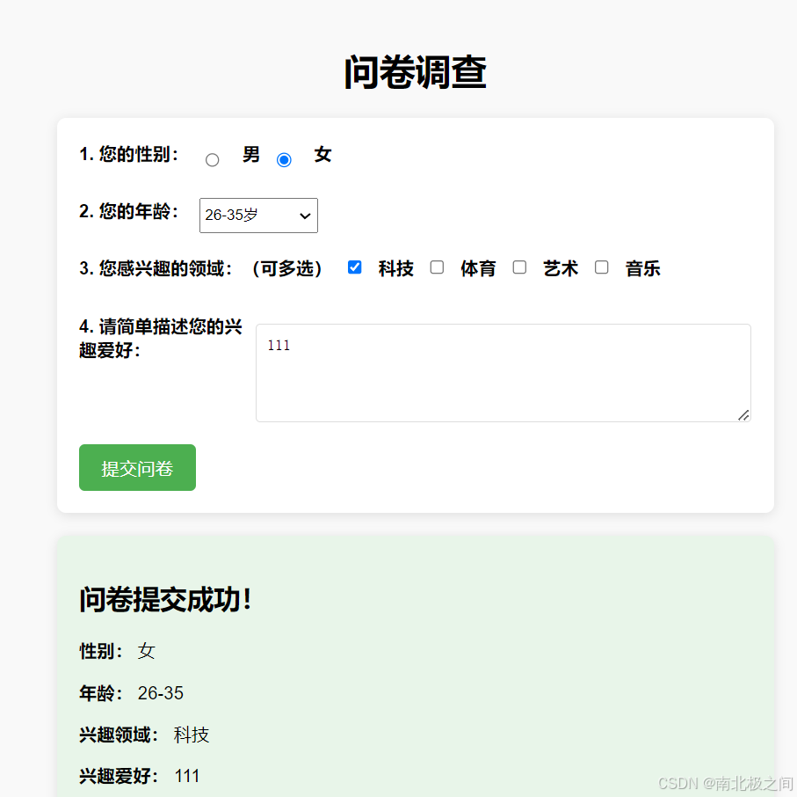Click the (可多选) hint text
797x797 pixels.
[287, 268]
